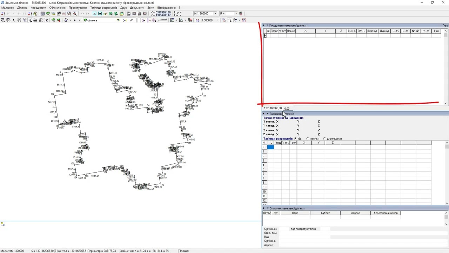
Task: Collapse the 'Таблиця розрахунків' panel
Action: point(267,113)
